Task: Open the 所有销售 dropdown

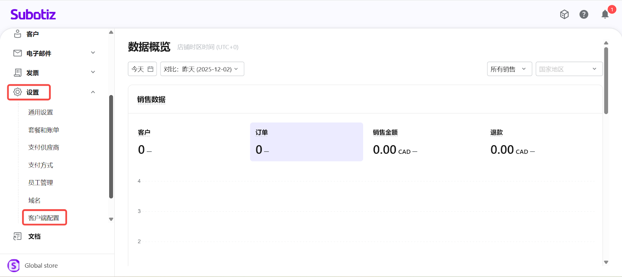Action: click(509, 69)
